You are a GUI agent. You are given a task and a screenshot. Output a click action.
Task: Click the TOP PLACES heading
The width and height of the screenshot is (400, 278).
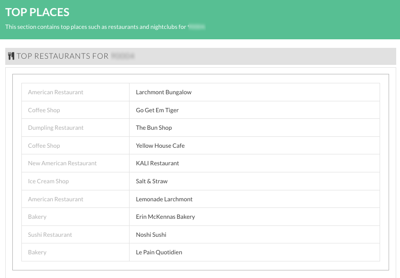click(x=37, y=12)
